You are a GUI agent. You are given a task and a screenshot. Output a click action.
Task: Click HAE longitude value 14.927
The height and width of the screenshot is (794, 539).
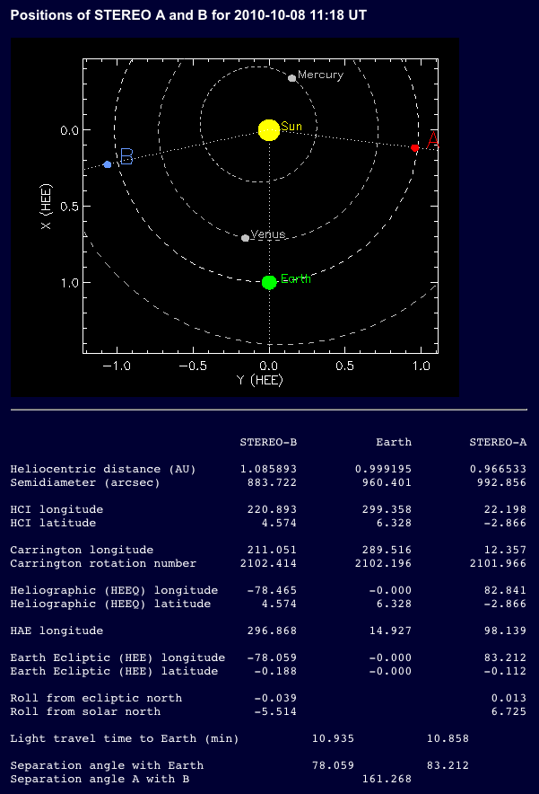[x=390, y=631]
